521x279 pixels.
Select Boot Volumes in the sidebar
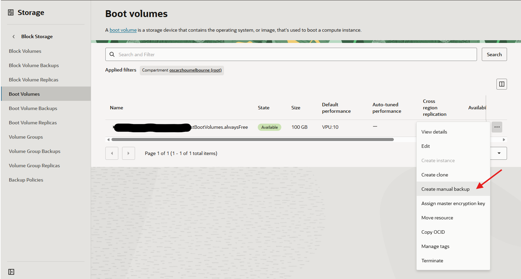[x=46, y=94]
